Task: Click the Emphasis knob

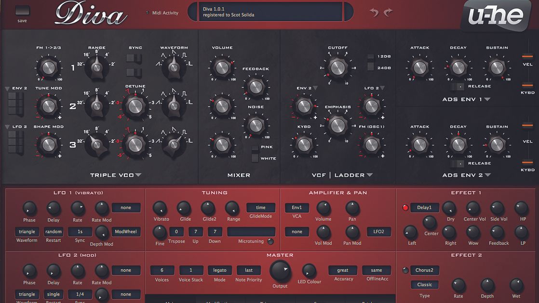Action: click(337, 126)
